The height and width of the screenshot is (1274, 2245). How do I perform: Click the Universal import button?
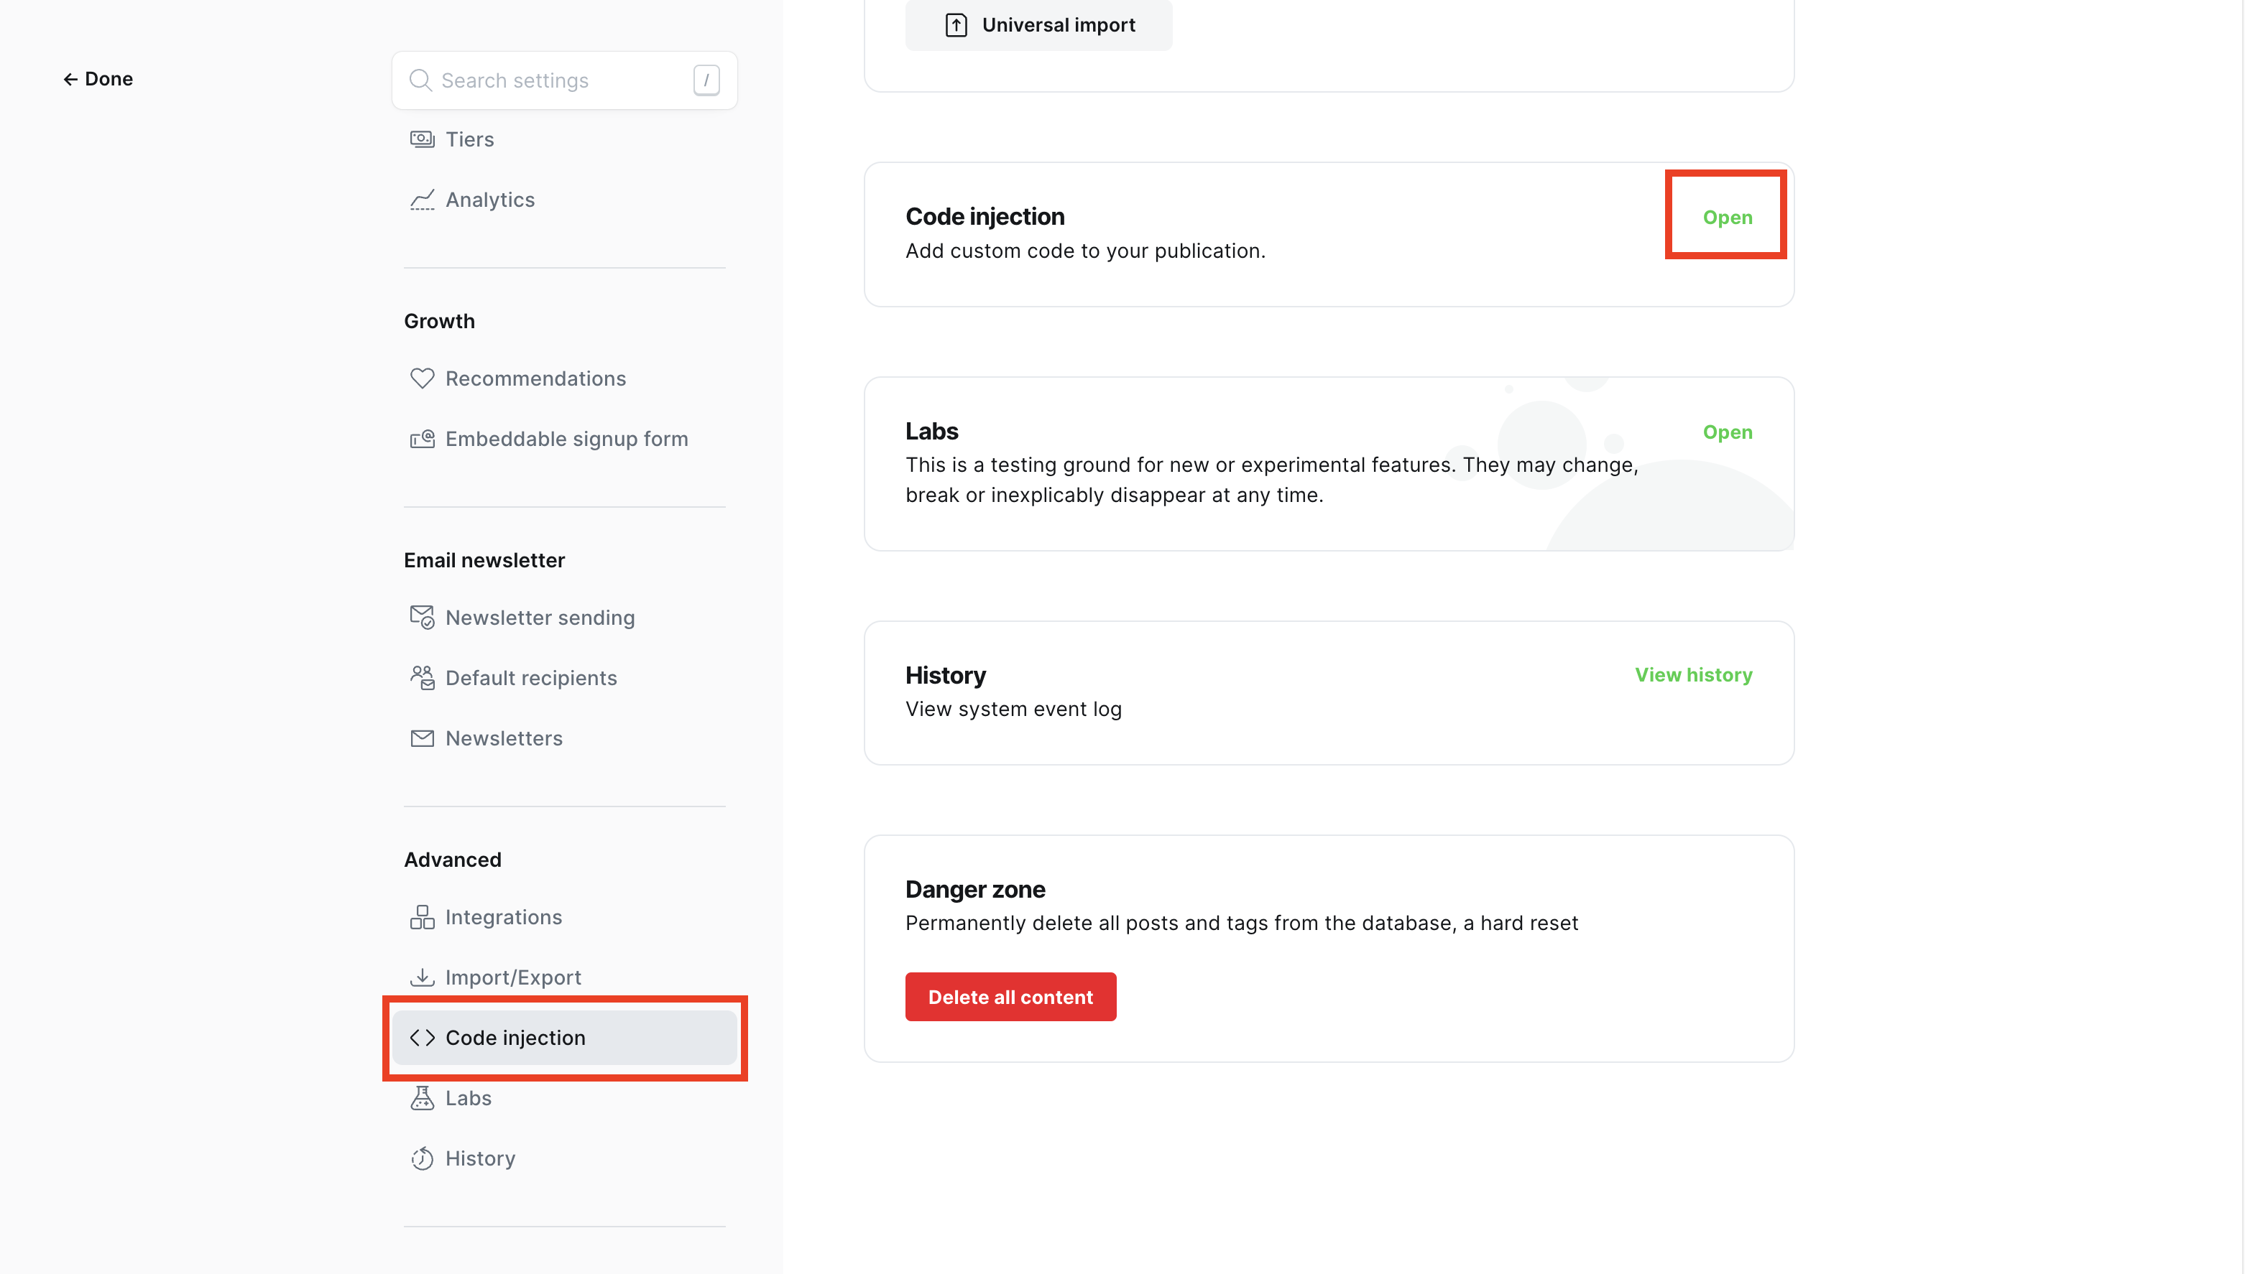tap(1038, 24)
